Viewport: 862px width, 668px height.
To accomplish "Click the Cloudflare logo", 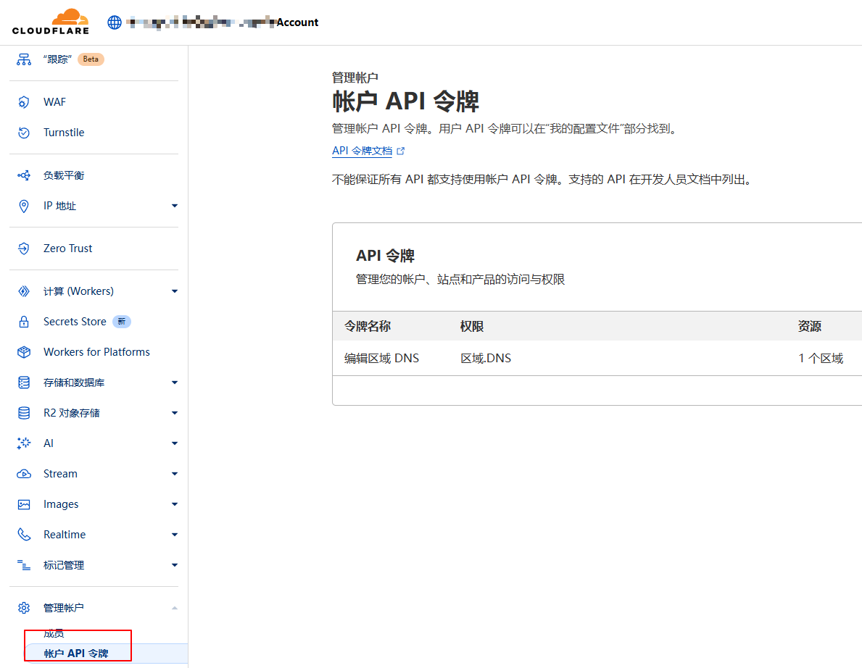I will pos(51,22).
